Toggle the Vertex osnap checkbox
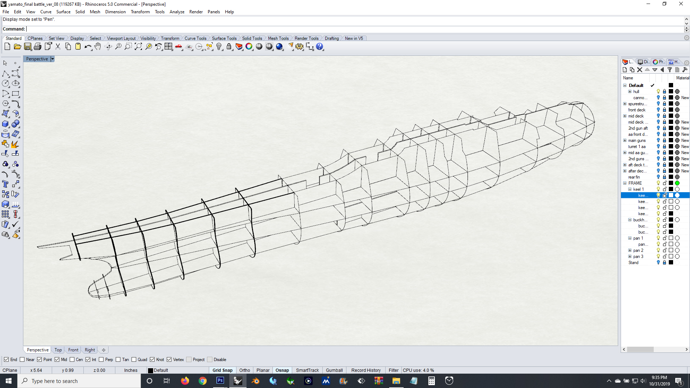 pos(169,360)
